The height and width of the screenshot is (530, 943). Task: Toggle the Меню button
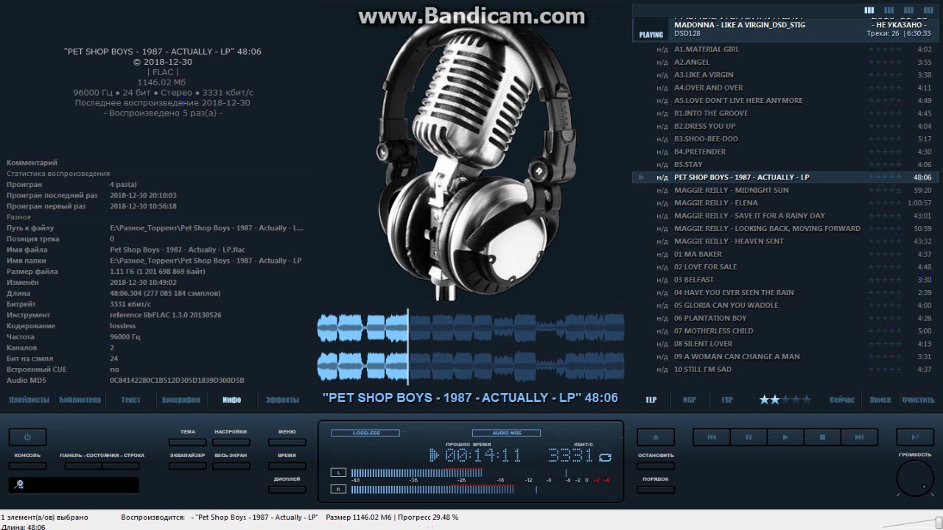point(287,442)
